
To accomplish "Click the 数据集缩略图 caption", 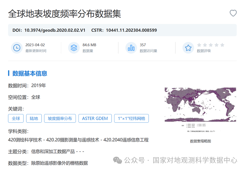I will click(x=200, y=141).
